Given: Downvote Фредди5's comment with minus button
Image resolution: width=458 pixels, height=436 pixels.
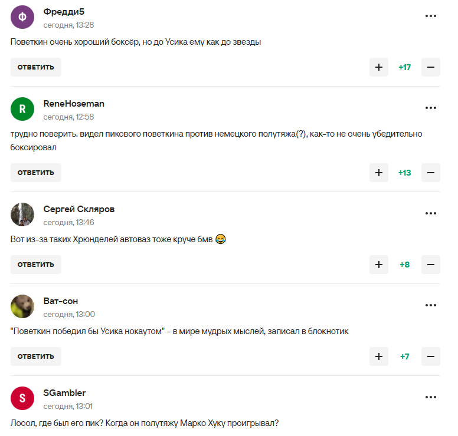Looking at the screenshot, I should point(430,67).
